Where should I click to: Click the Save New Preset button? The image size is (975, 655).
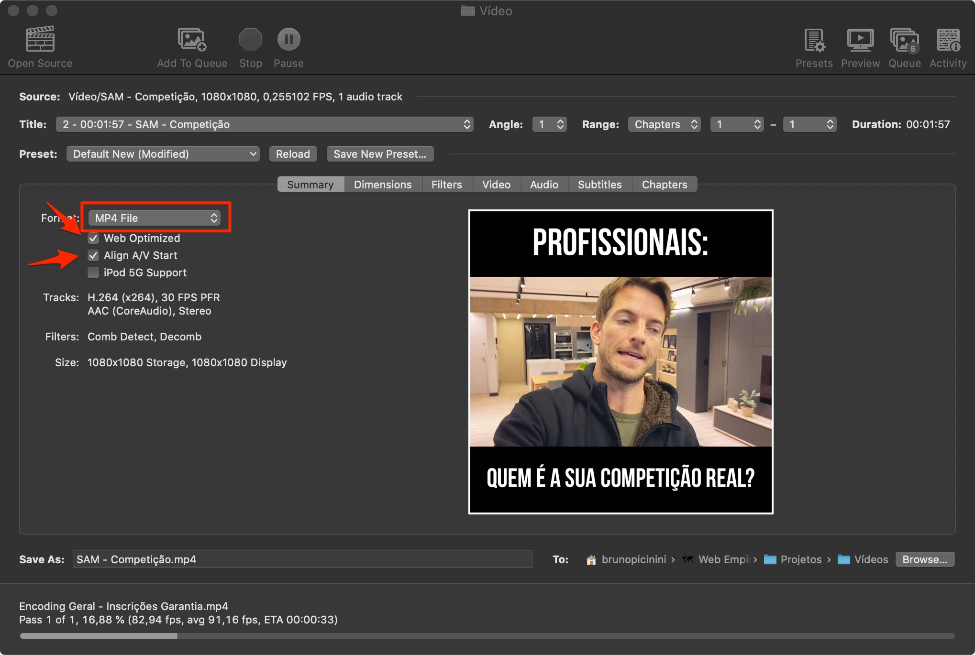tap(380, 154)
